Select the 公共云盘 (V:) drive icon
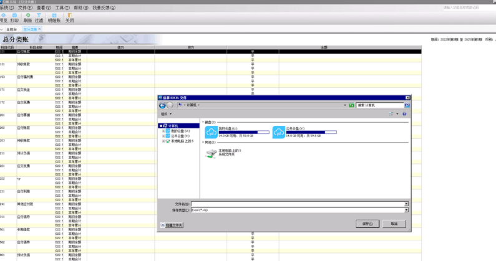496x261 pixels. tap(279, 133)
